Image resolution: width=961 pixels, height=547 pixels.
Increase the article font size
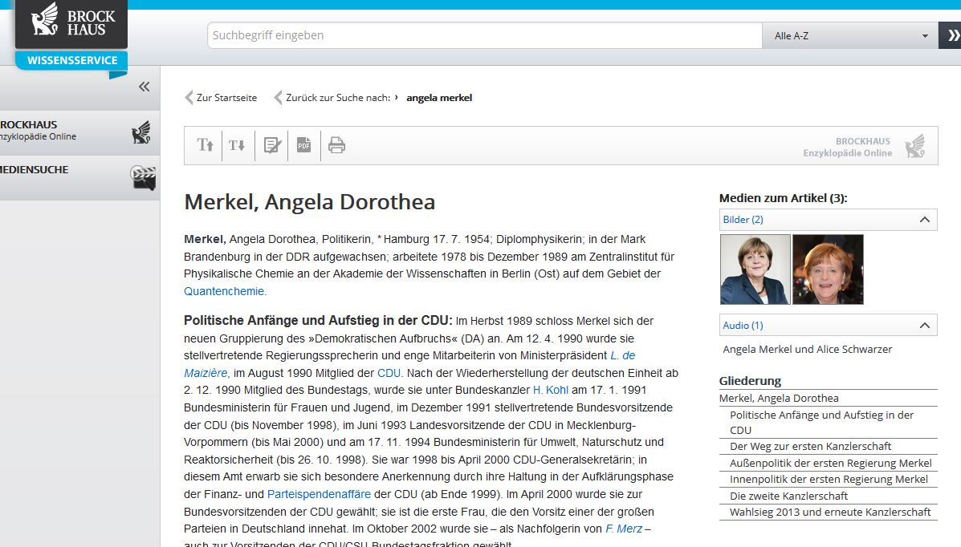click(206, 145)
